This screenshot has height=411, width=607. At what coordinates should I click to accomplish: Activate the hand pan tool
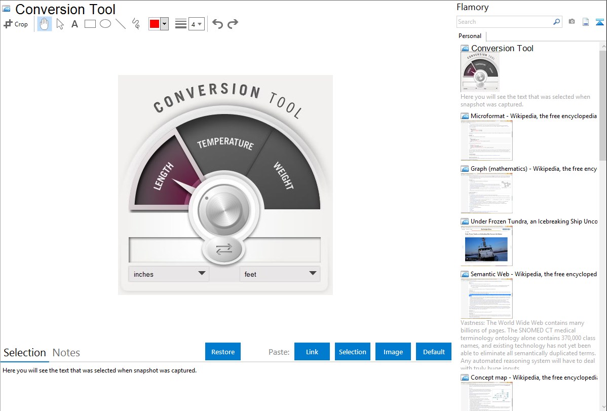point(45,24)
